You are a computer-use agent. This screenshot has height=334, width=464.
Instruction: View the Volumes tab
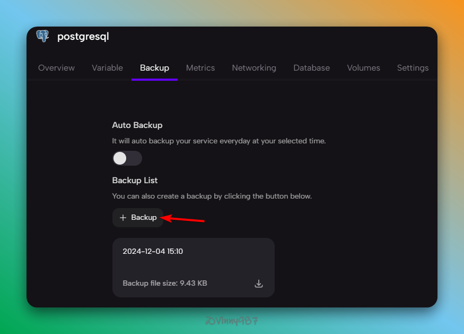pyautogui.click(x=363, y=68)
